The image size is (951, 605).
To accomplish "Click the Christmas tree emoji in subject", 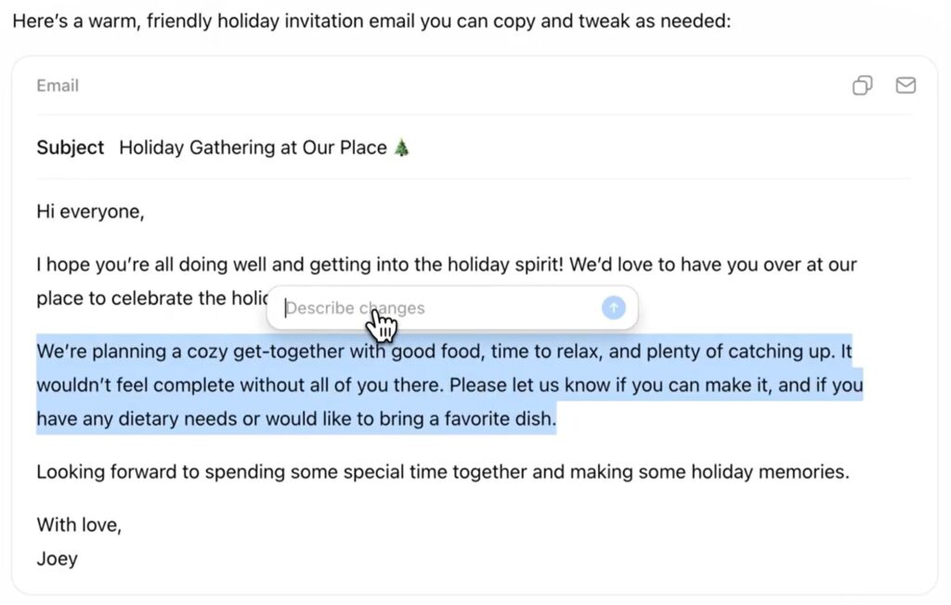I will point(401,147).
